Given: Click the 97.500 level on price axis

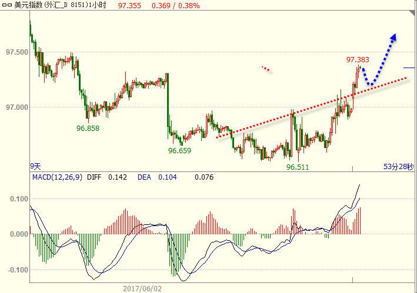Looking at the screenshot, I should click(x=16, y=52).
